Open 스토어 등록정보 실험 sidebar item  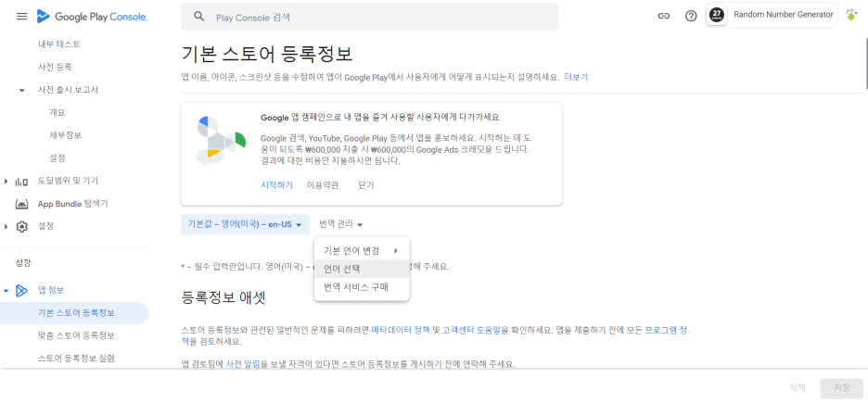pyautogui.click(x=74, y=359)
